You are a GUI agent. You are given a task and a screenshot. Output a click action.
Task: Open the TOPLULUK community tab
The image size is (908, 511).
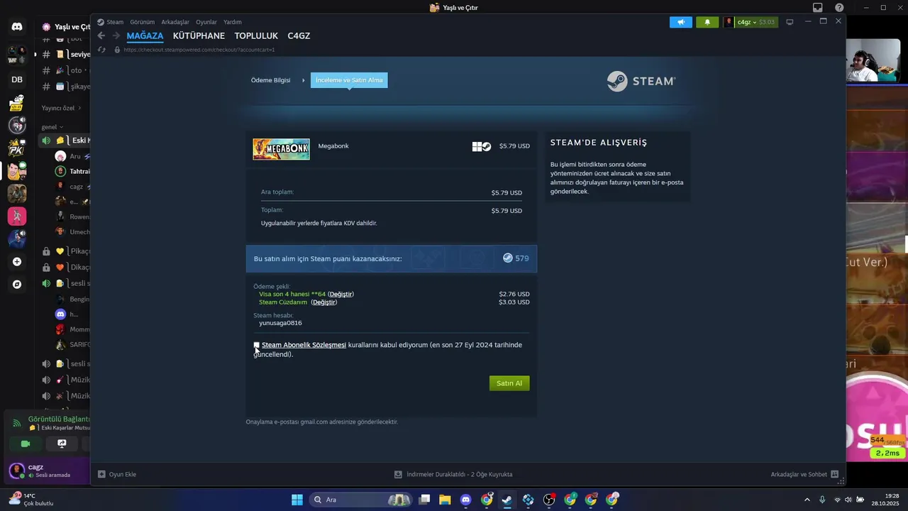[256, 35]
